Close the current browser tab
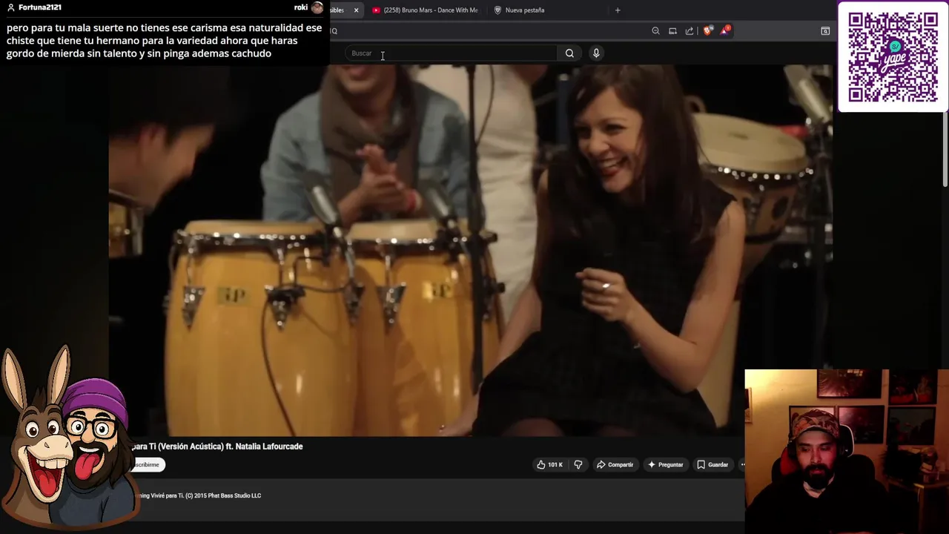The image size is (949, 534). (x=356, y=10)
